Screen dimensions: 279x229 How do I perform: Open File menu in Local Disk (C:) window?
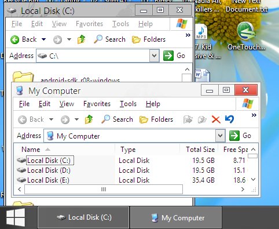17,24
